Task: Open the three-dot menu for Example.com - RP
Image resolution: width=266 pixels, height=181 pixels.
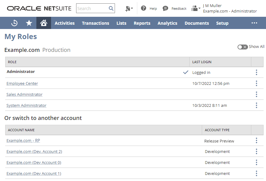Action: (x=256, y=140)
